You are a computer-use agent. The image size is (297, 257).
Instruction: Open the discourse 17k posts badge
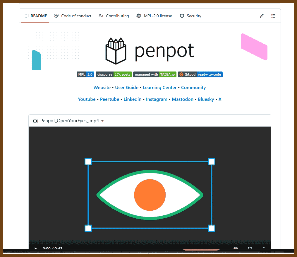(114, 74)
